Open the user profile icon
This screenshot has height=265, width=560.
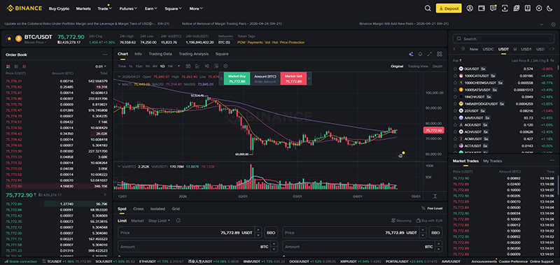(470, 8)
